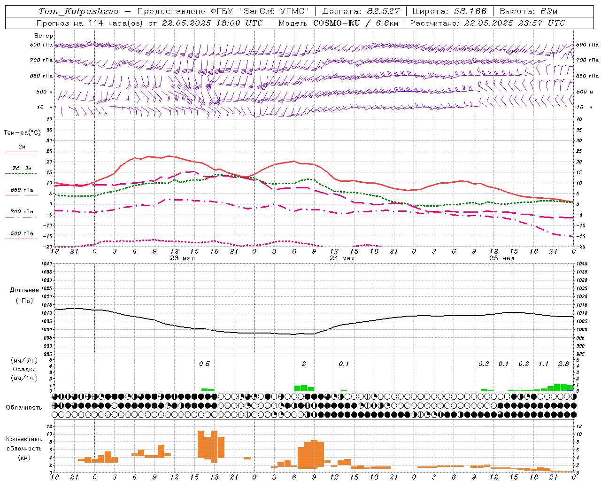Image resolution: width=601 pixels, height=481 pixels.
Task: Click the '23 мая' date label
Action: [182, 258]
